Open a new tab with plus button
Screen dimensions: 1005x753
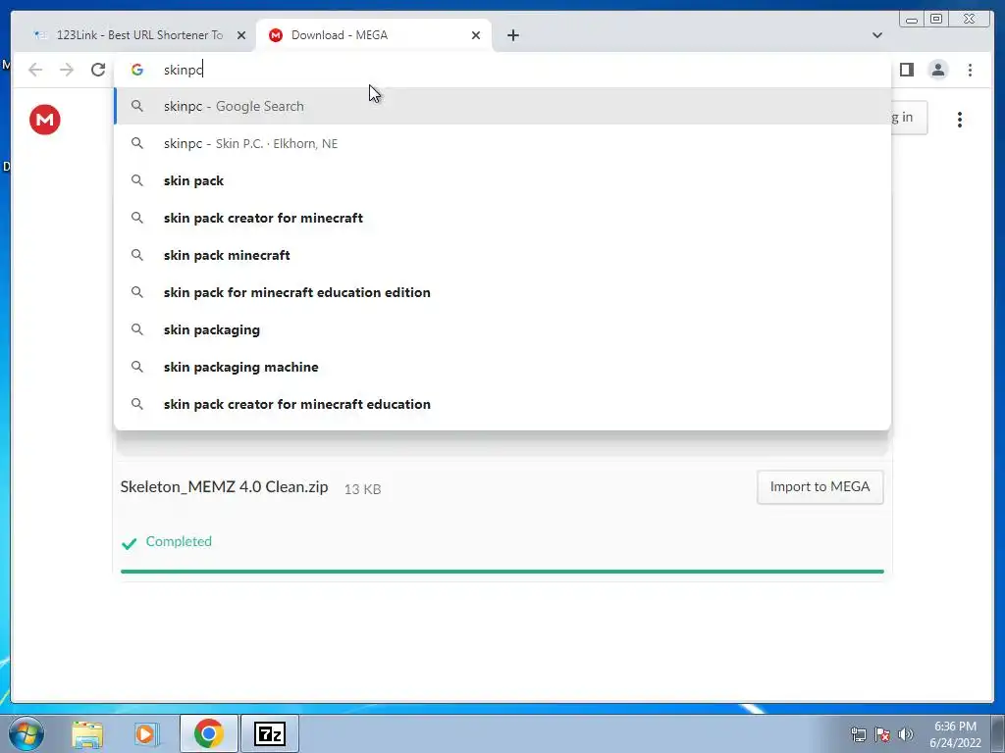click(x=512, y=35)
